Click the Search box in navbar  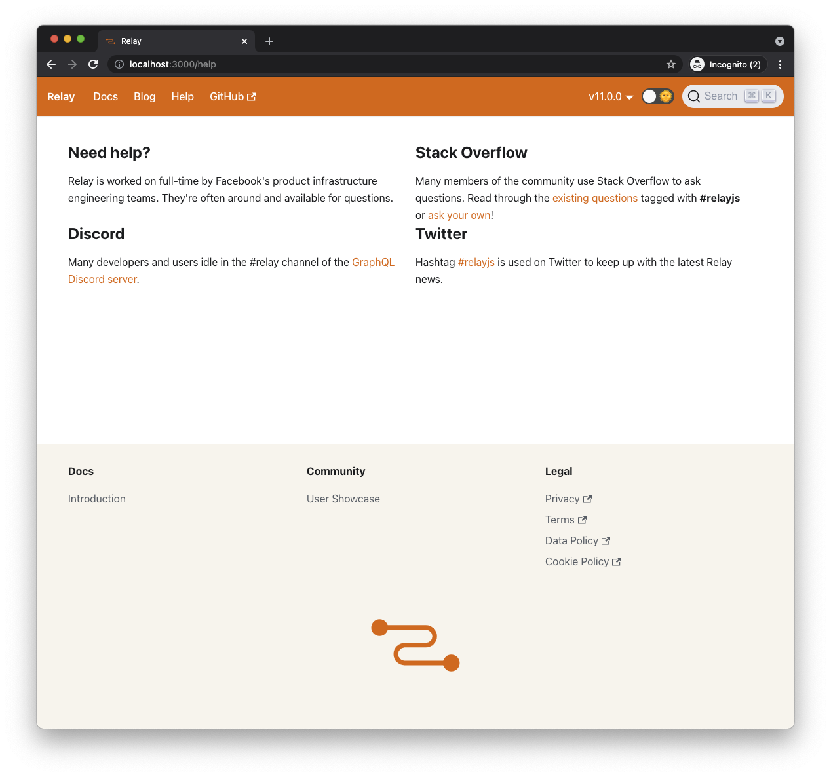[733, 96]
